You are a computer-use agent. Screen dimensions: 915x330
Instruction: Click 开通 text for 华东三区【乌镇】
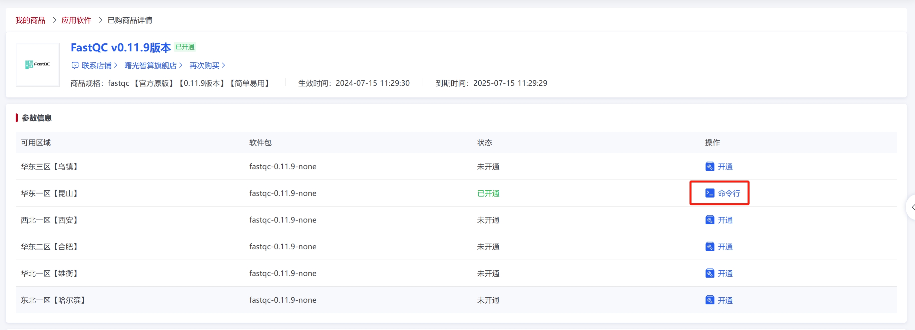pos(725,167)
